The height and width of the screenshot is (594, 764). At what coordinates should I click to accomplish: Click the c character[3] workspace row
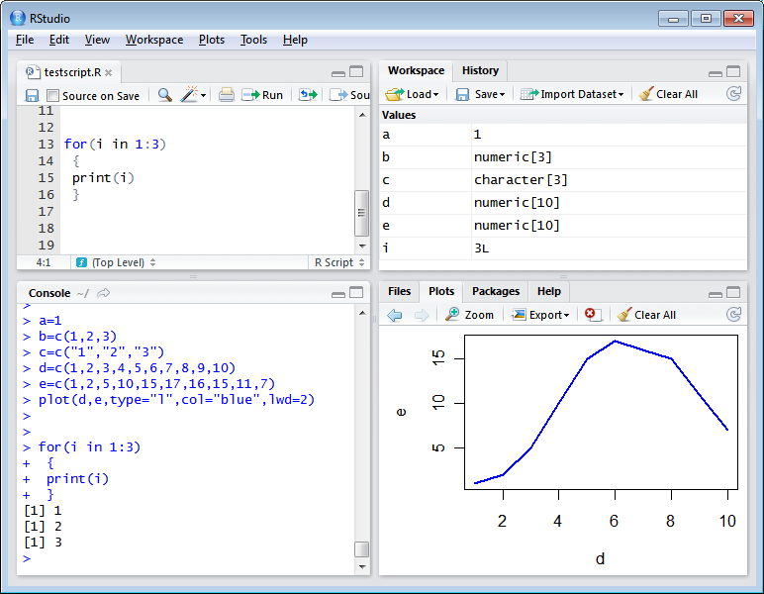(x=563, y=180)
